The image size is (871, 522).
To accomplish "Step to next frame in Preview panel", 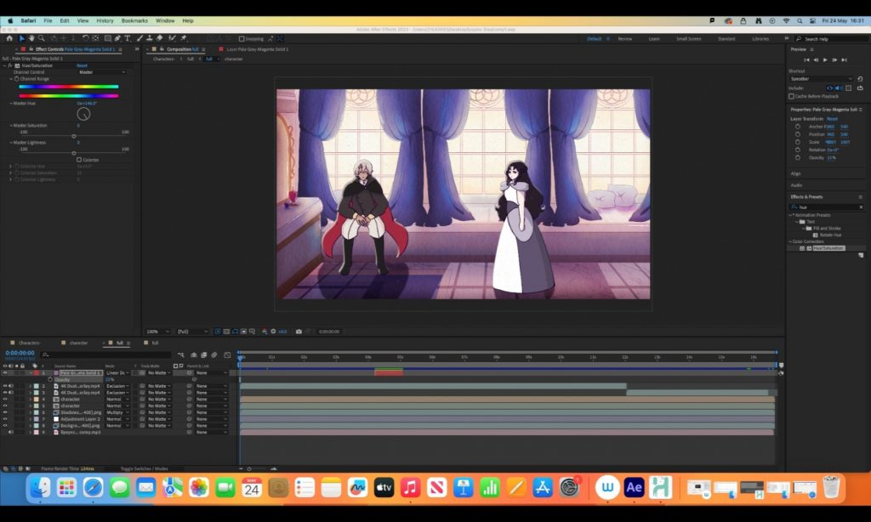I will [834, 60].
